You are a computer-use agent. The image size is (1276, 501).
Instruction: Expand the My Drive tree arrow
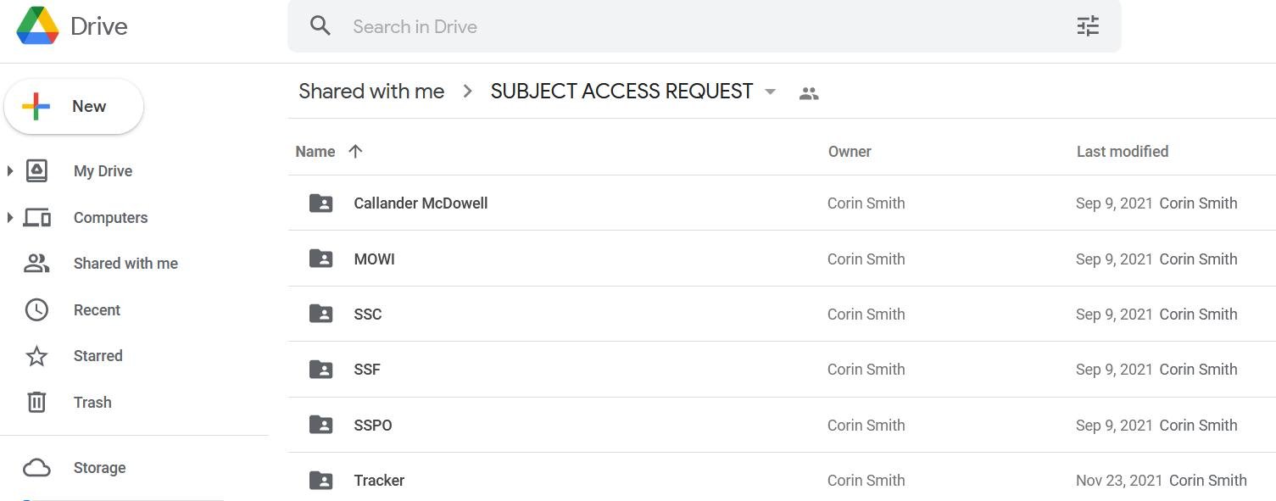tap(10, 170)
